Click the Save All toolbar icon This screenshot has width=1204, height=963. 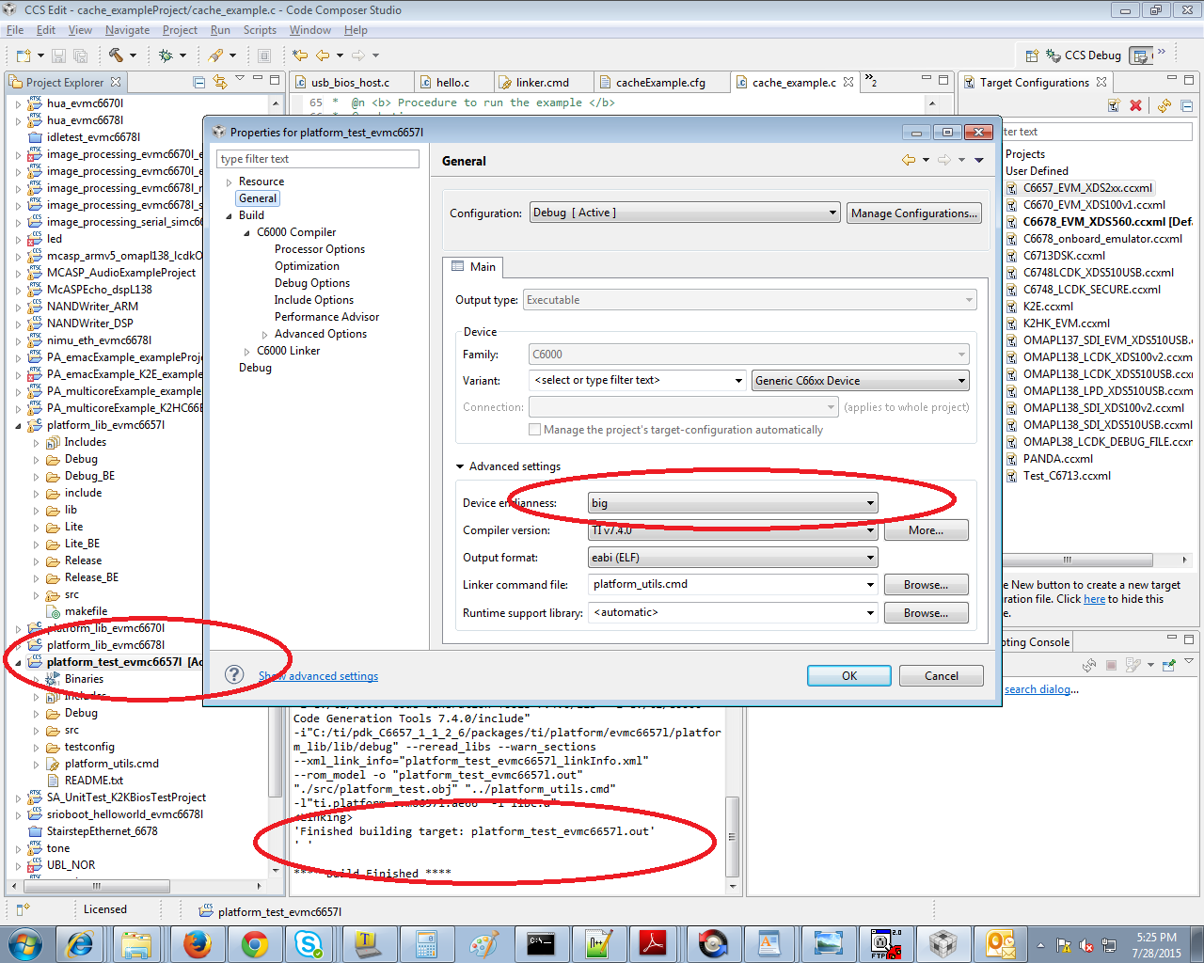coord(80,55)
